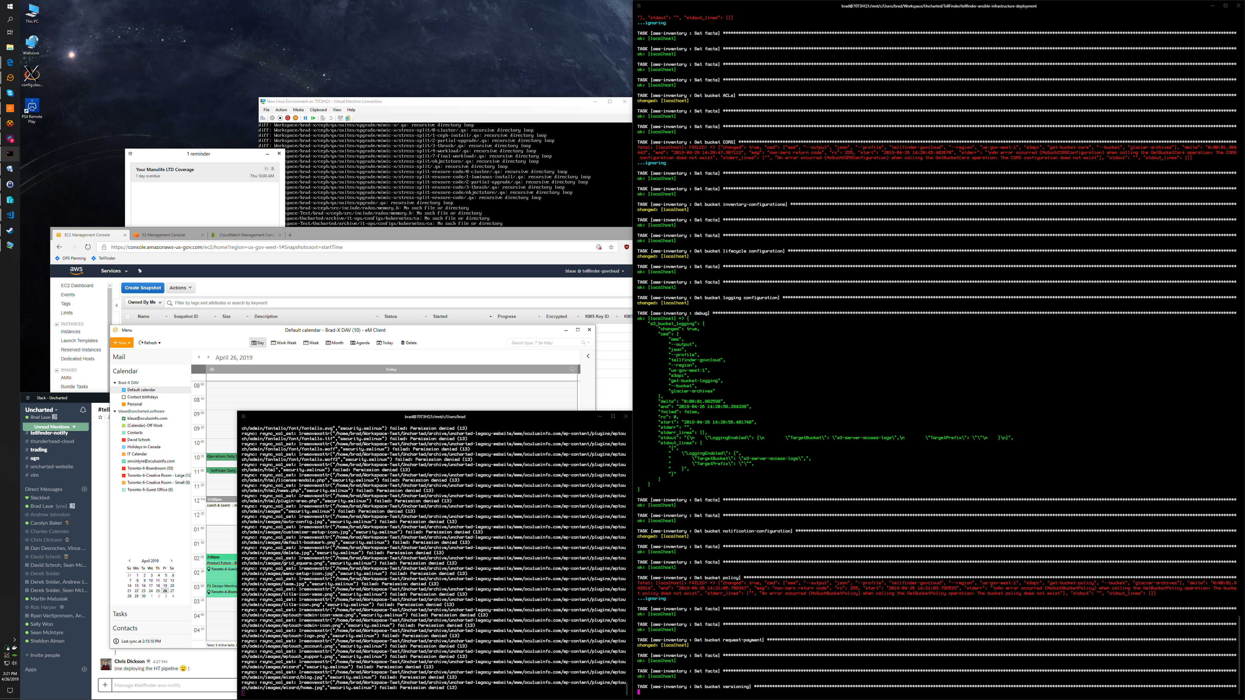The height and width of the screenshot is (700, 1245).
Task: Click Today in eM Client toolbar
Action: [385, 343]
